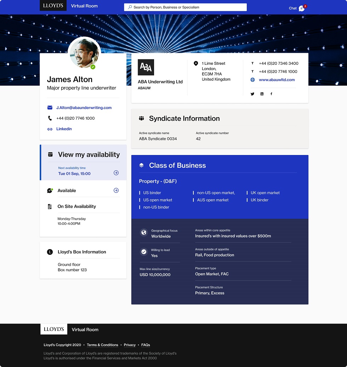Image resolution: width=347 pixels, height=367 pixels.
Task: Click the active syndicate number 42
Action: point(198,139)
